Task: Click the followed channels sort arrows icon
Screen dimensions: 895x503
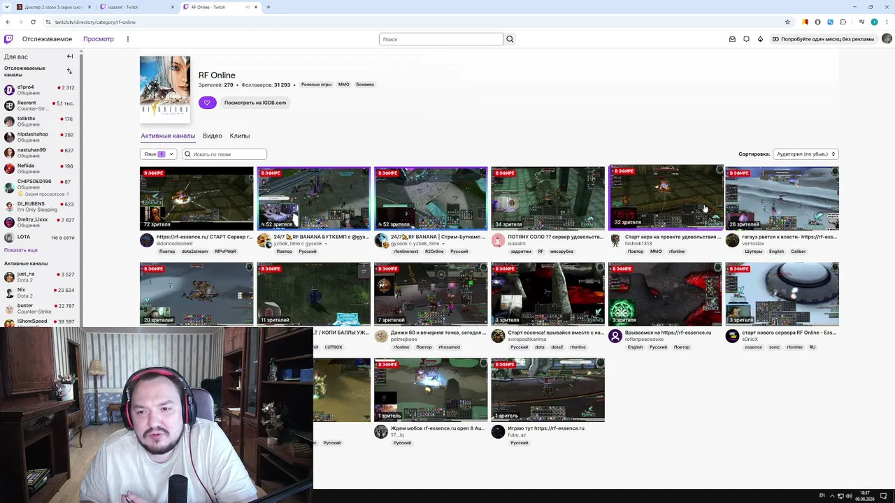Action: tap(69, 71)
